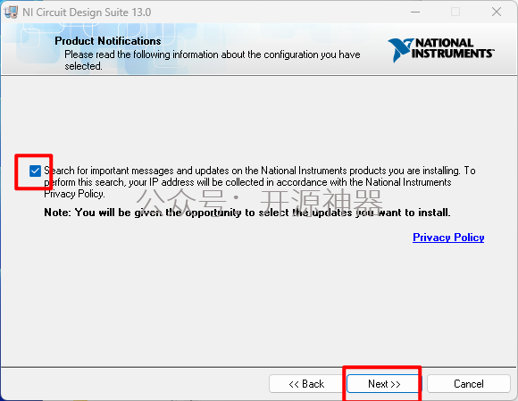Cancel the installation
This screenshot has height=401, width=518.
(469, 383)
